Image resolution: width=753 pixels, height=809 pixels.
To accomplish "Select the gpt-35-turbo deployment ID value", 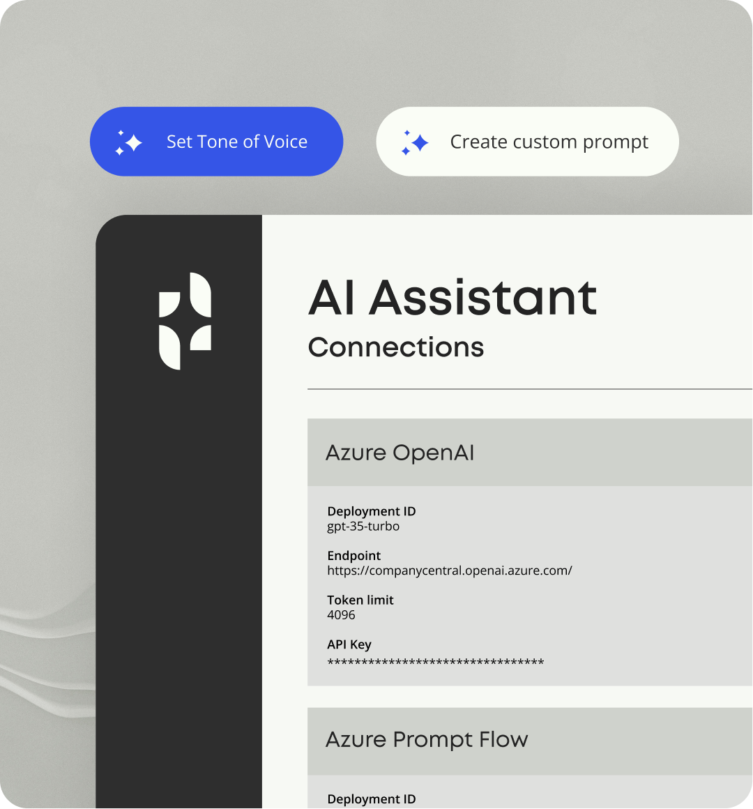I will [363, 527].
